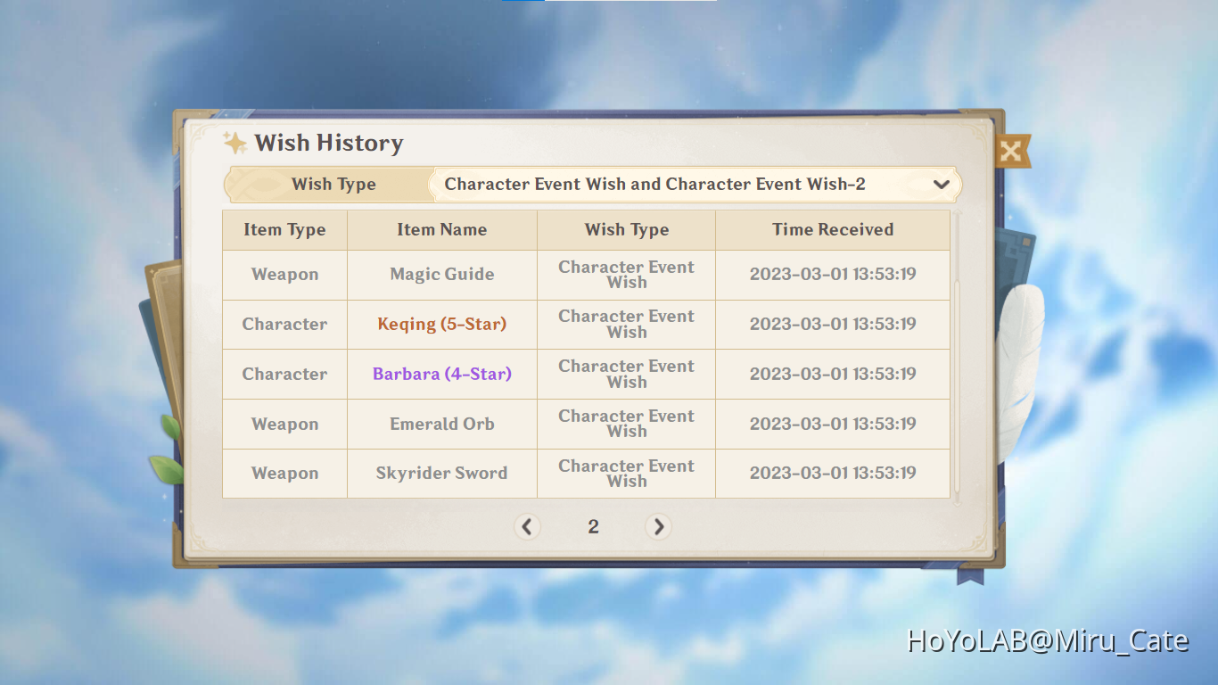Click the sparkle icon beside Wish History title

[x=234, y=142]
